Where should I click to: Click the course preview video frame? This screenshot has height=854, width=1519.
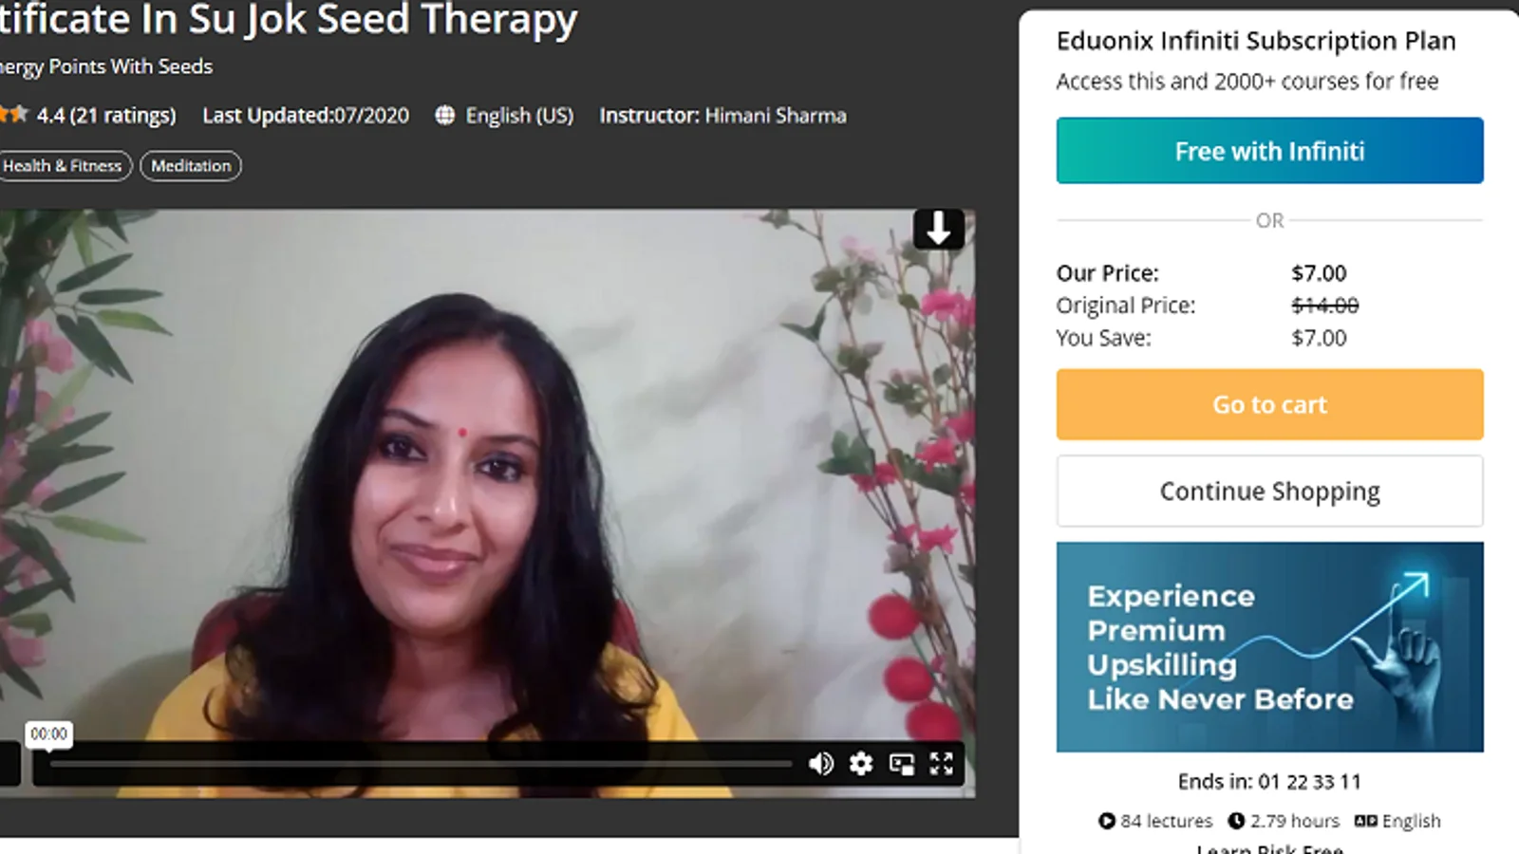click(x=487, y=474)
